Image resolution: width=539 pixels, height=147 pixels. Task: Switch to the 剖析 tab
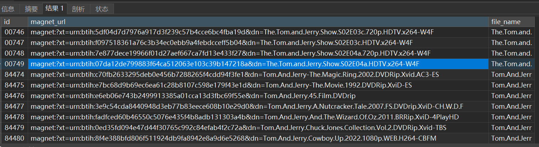click(78, 9)
